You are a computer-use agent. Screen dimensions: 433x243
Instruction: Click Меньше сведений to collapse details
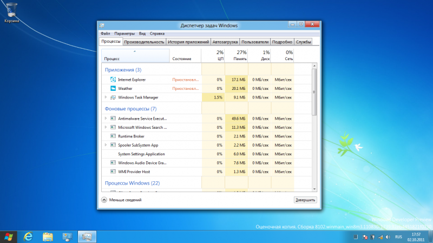point(122,200)
